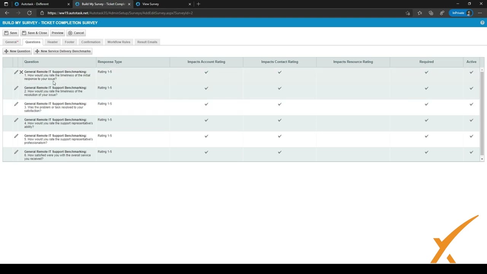The height and width of the screenshot is (274, 487).
Task: Click the scrollbar down arrow in grid
Action: pos(482,159)
